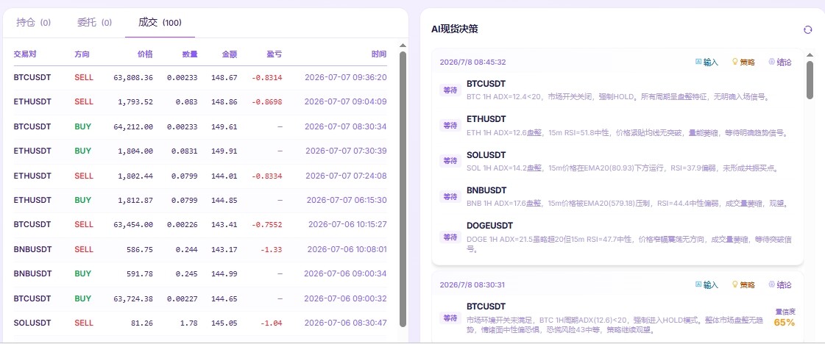Screen dimensions: 825x344
Task: Click the price 1,802.44 cell
Action: point(137,176)
